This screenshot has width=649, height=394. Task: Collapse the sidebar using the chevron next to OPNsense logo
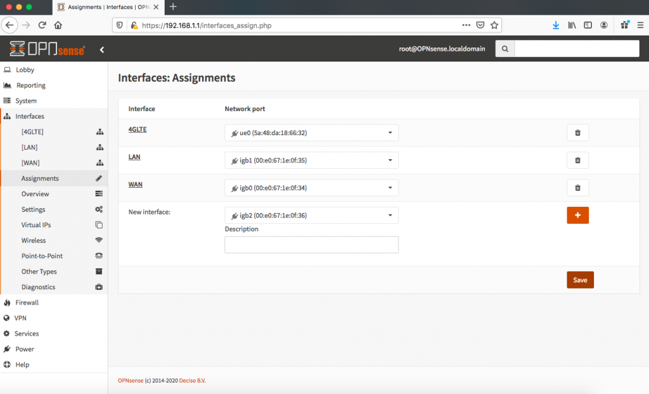[x=102, y=48]
